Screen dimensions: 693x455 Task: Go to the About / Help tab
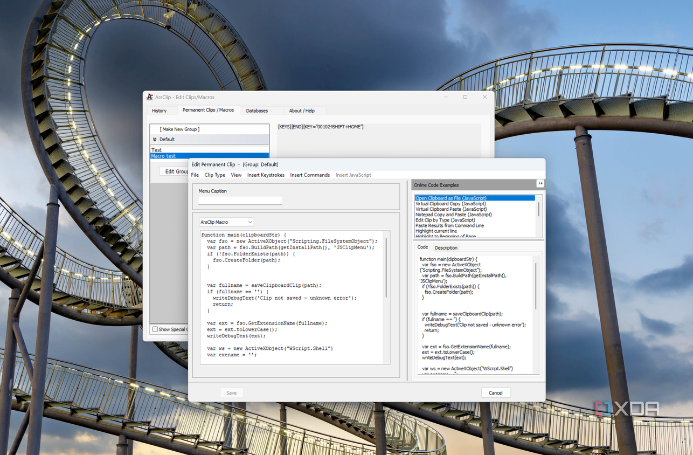302,111
